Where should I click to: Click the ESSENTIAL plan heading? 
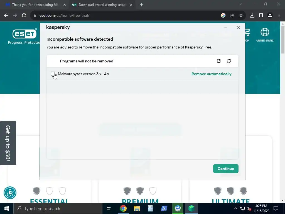(49, 201)
